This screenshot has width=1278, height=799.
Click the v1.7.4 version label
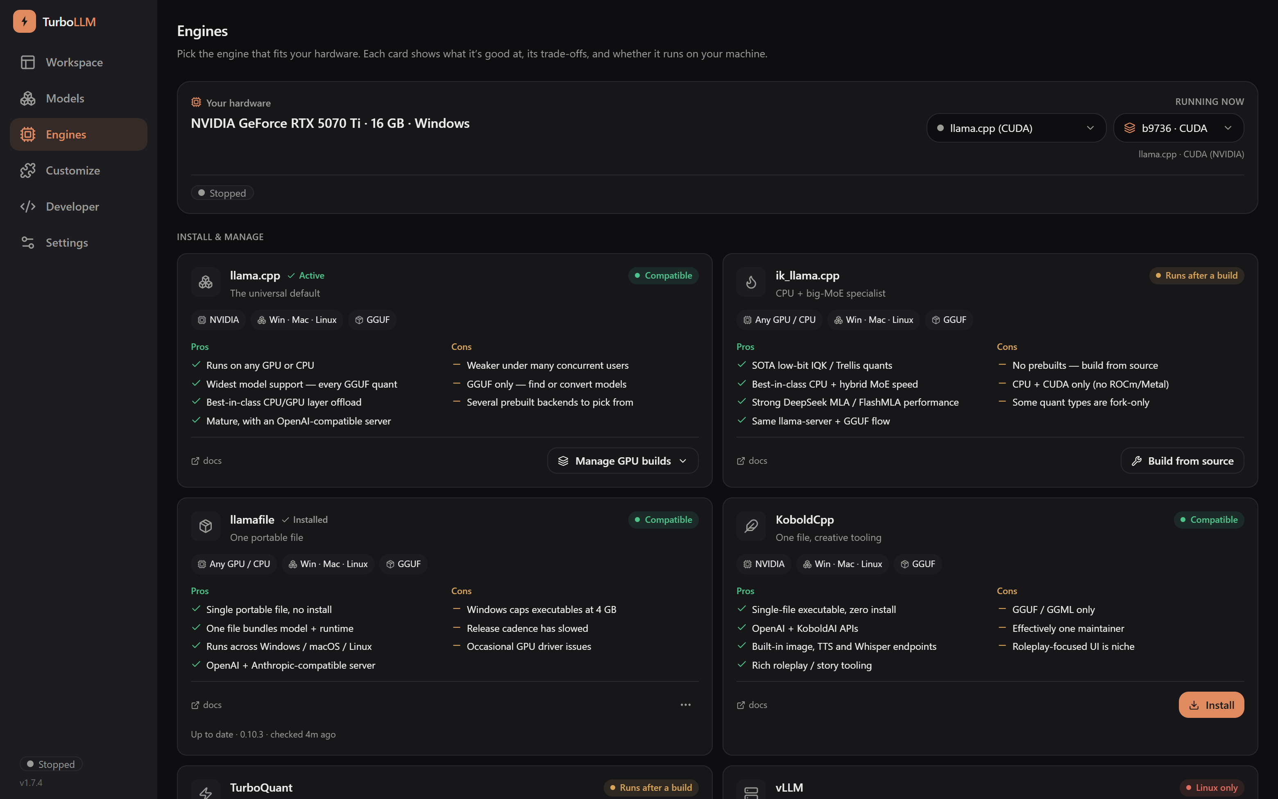(31, 783)
